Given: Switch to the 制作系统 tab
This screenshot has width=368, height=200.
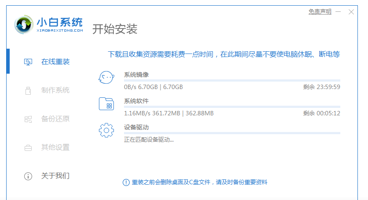Looking at the screenshot, I should click(55, 90).
